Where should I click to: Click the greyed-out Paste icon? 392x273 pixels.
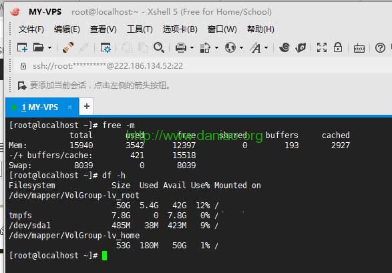click(x=144, y=47)
